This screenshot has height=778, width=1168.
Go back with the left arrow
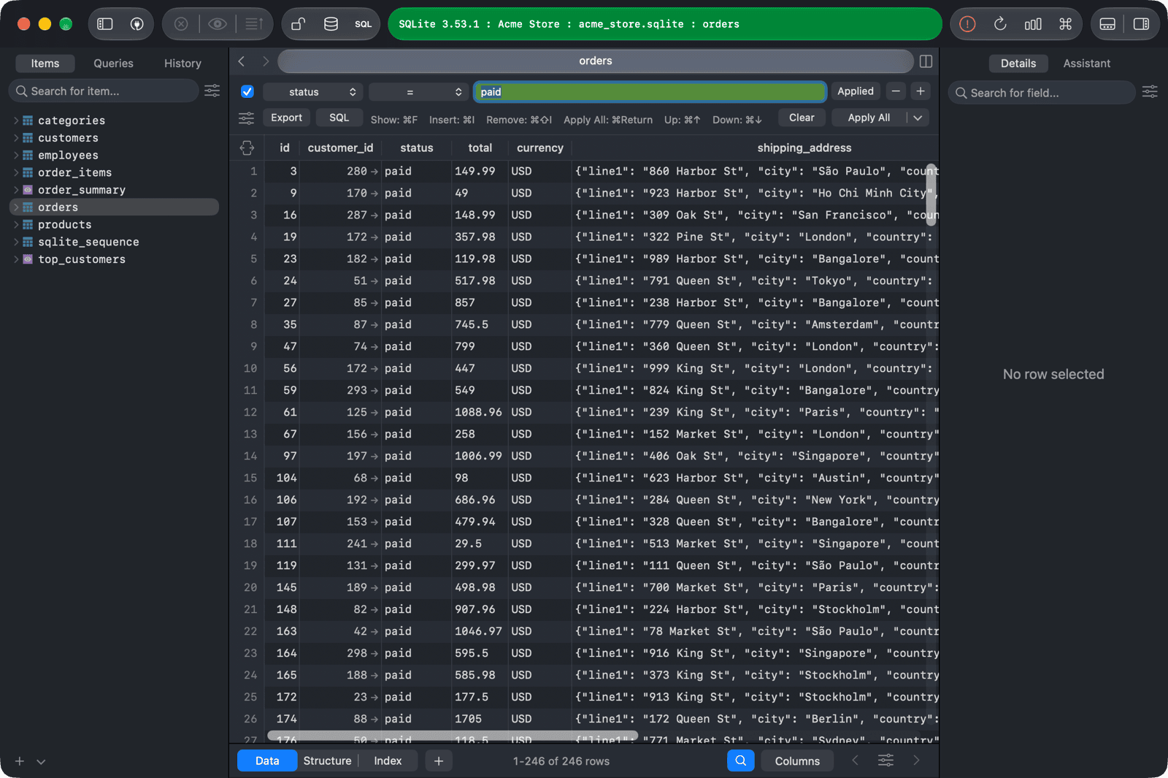[x=242, y=61]
